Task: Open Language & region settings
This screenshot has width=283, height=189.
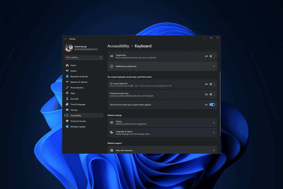Action: pyautogui.click(x=162, y=132)
